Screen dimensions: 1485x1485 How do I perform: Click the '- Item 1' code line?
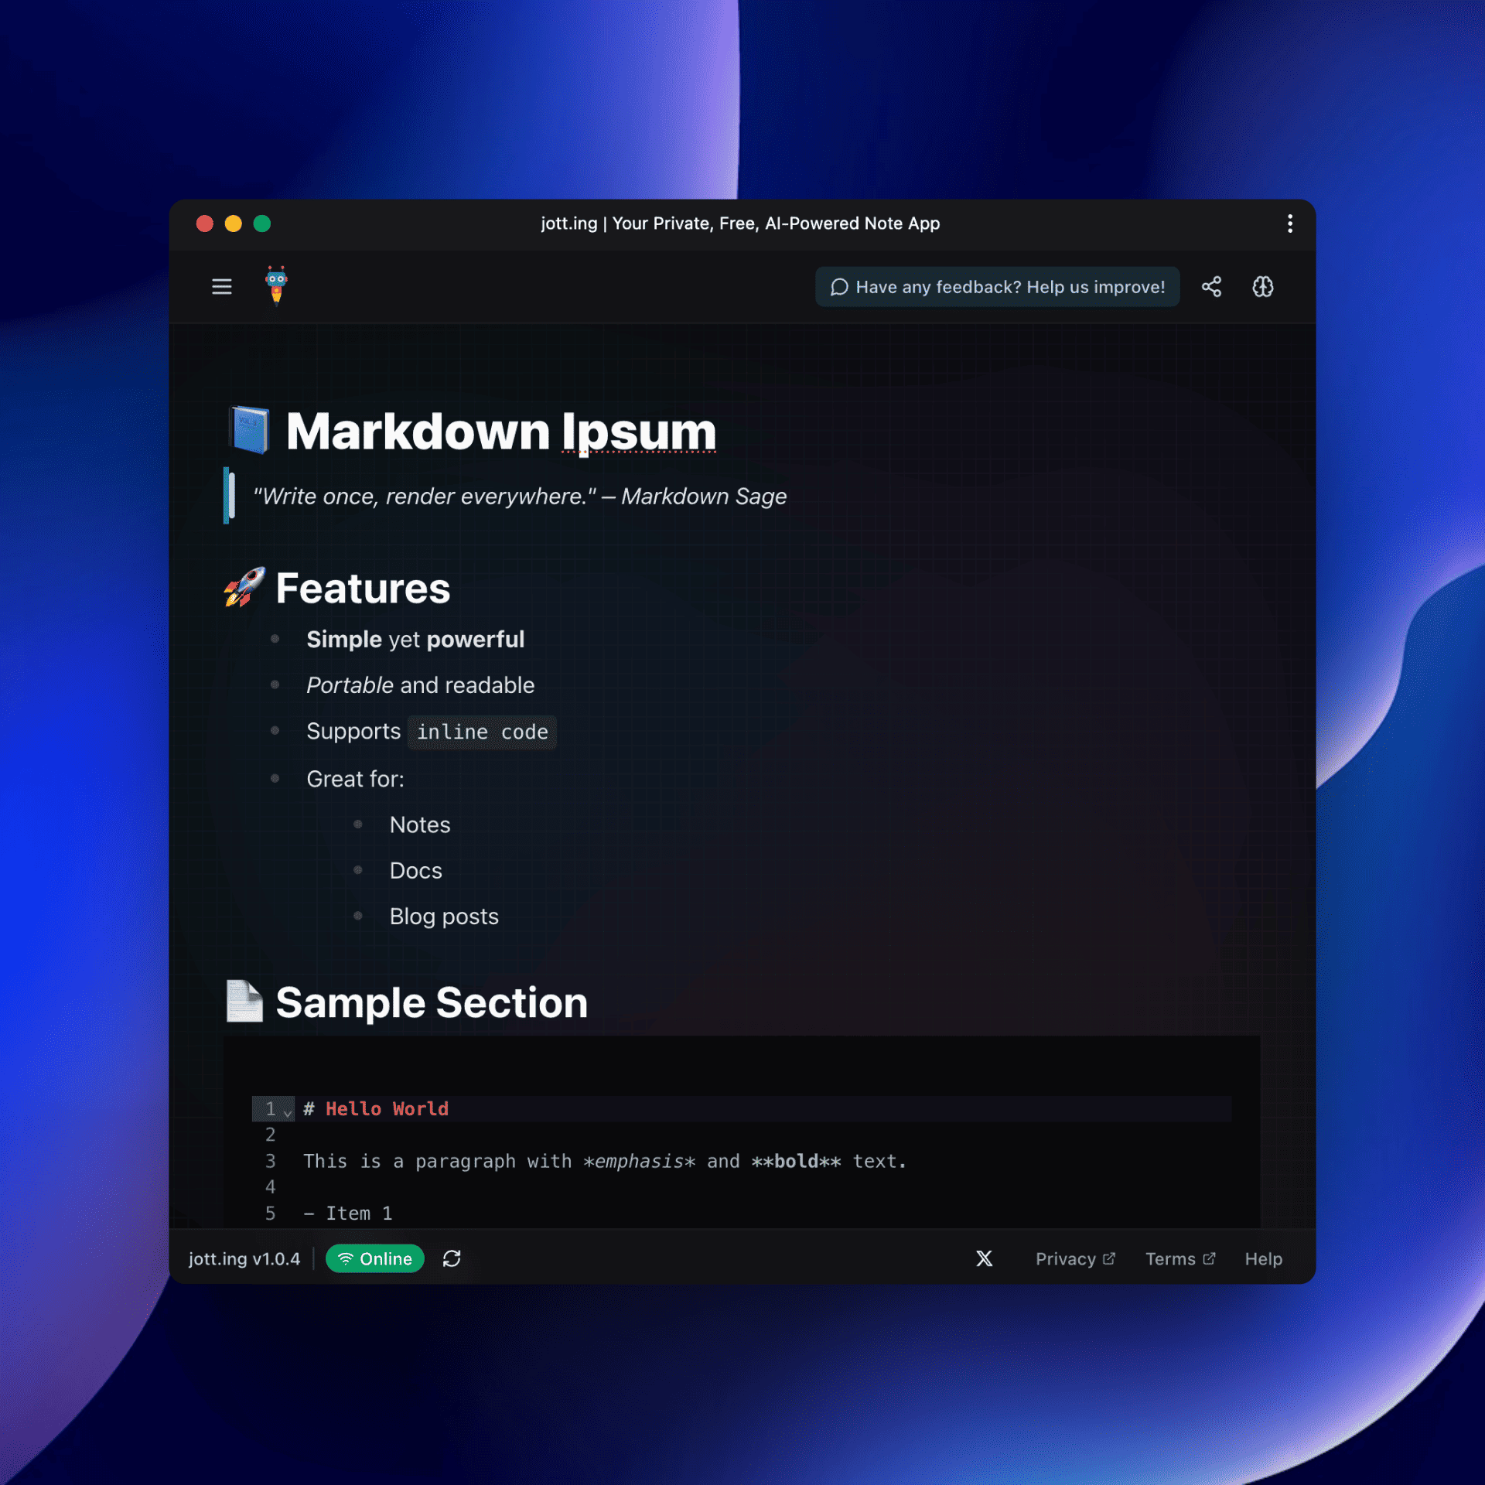pos(348,1213)
